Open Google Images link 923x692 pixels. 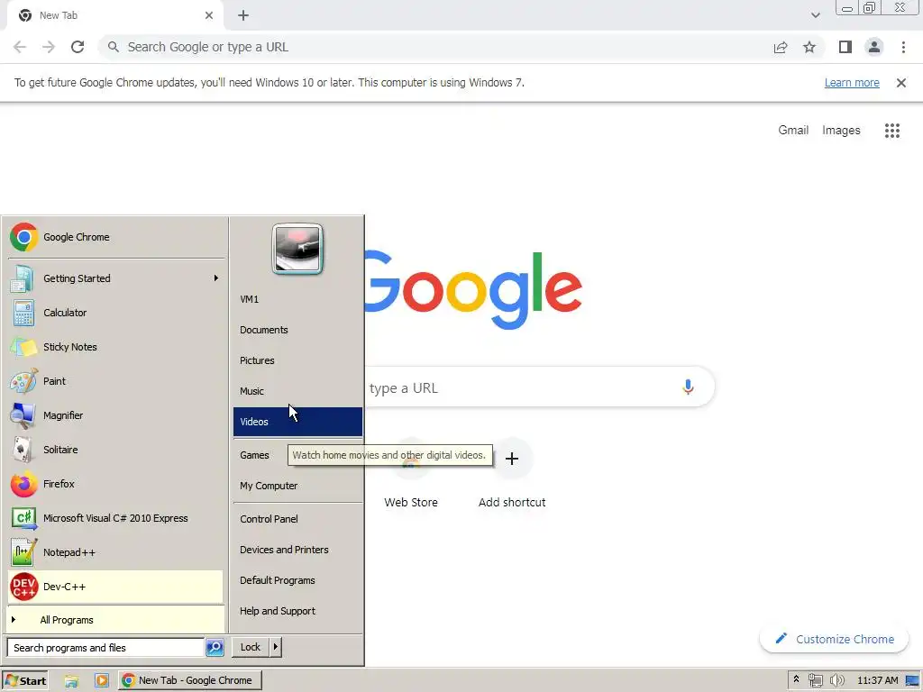pos(841,130)
